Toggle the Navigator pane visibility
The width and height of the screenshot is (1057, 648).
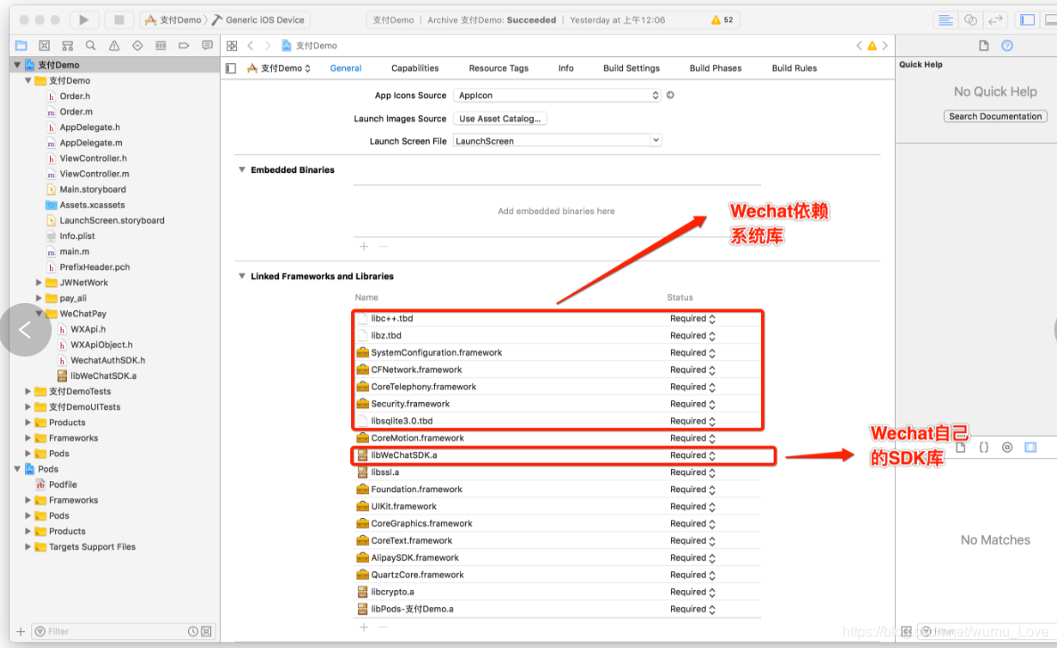pyautogui.click(x=1028, y=20)
